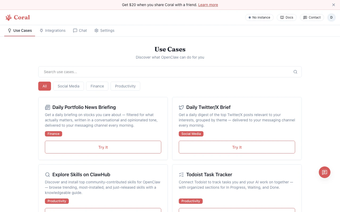
Task: Toggle the Productivity filter
Action: pyautogui.click(x=125, y=86)
